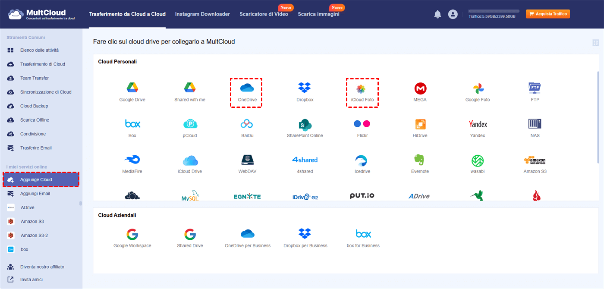Select the MediaFire icon

[132, 160]
